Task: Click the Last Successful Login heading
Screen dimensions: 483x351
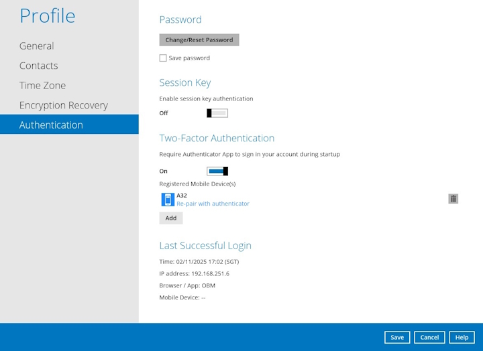Action: (205, 245)
